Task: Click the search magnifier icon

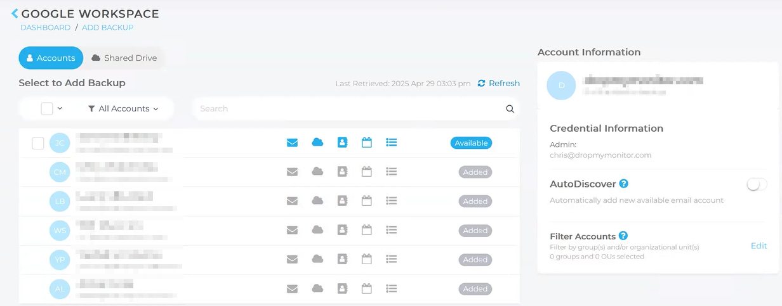Action: pyautogui.click(x=510, y=109)
